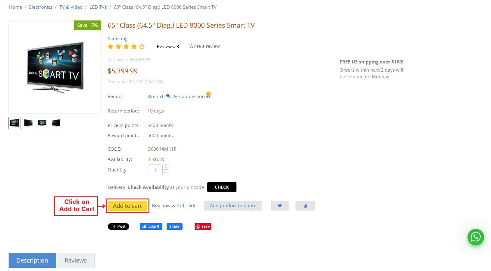Open the Description tab
The width and height of the screenshot is (491, 271).
pos(32,260)
